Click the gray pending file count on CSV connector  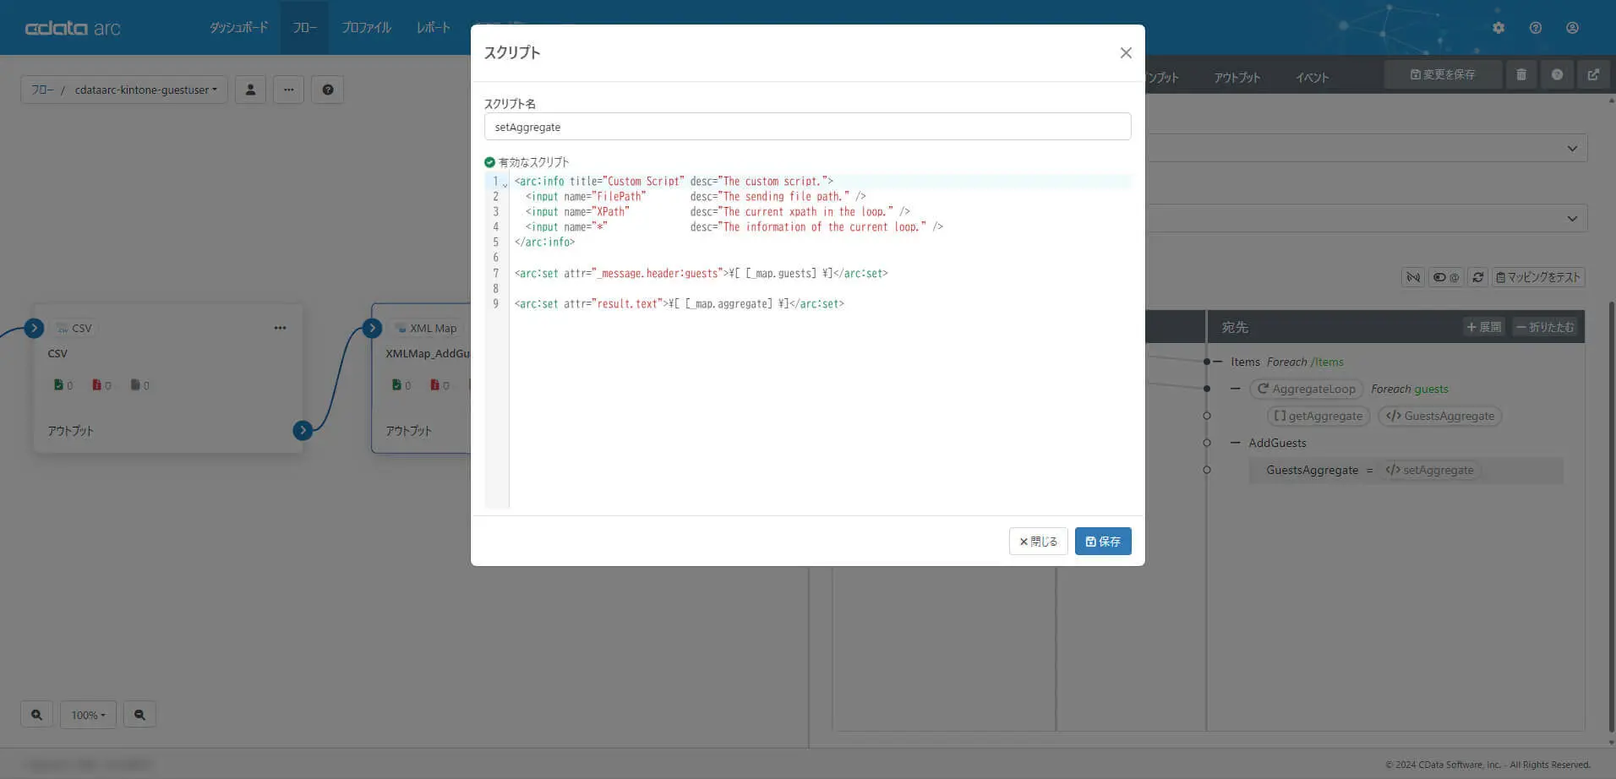point(139,385)
